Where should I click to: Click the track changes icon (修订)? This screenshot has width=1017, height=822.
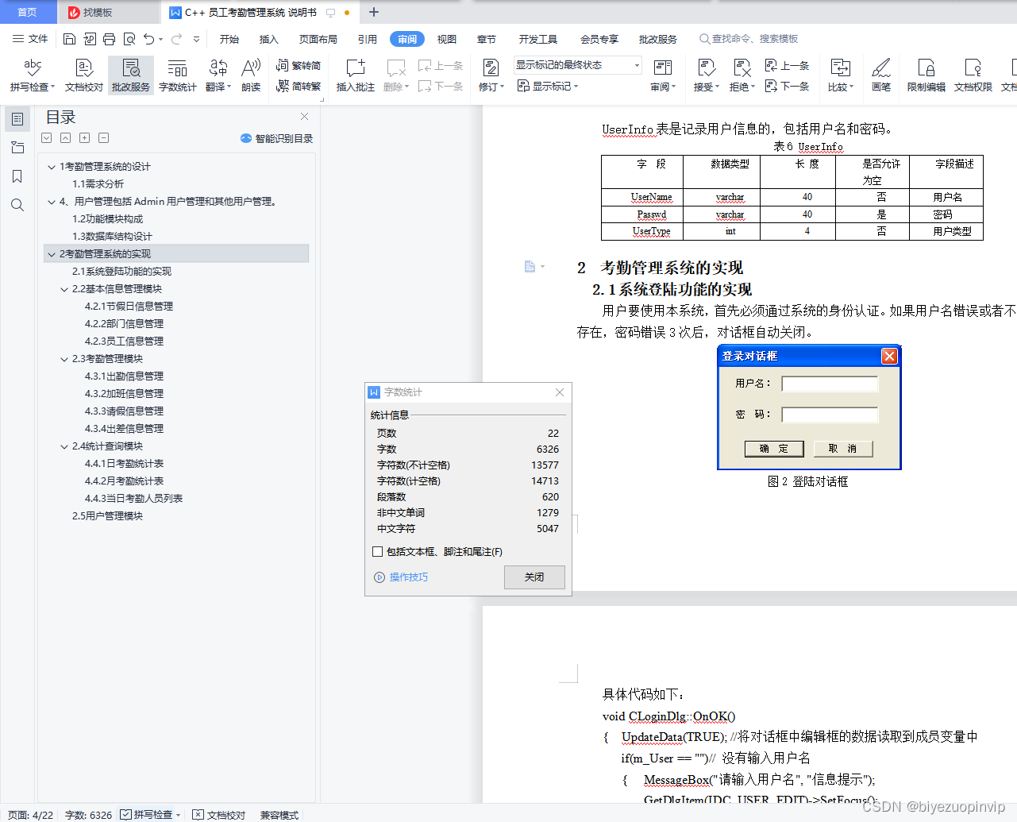[x=491, y=68]
